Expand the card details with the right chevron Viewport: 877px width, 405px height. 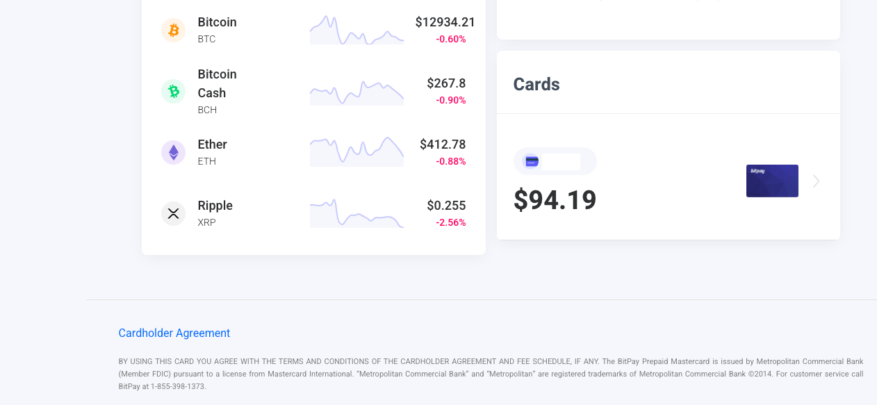[x=816, y=181]
